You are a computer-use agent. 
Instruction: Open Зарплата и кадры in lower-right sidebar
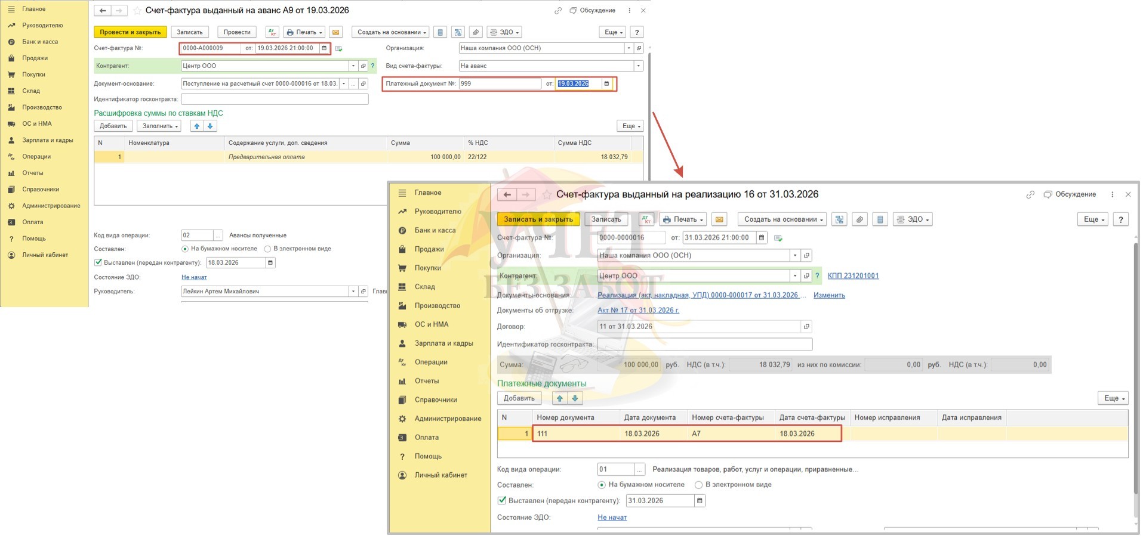click(443, 343)
